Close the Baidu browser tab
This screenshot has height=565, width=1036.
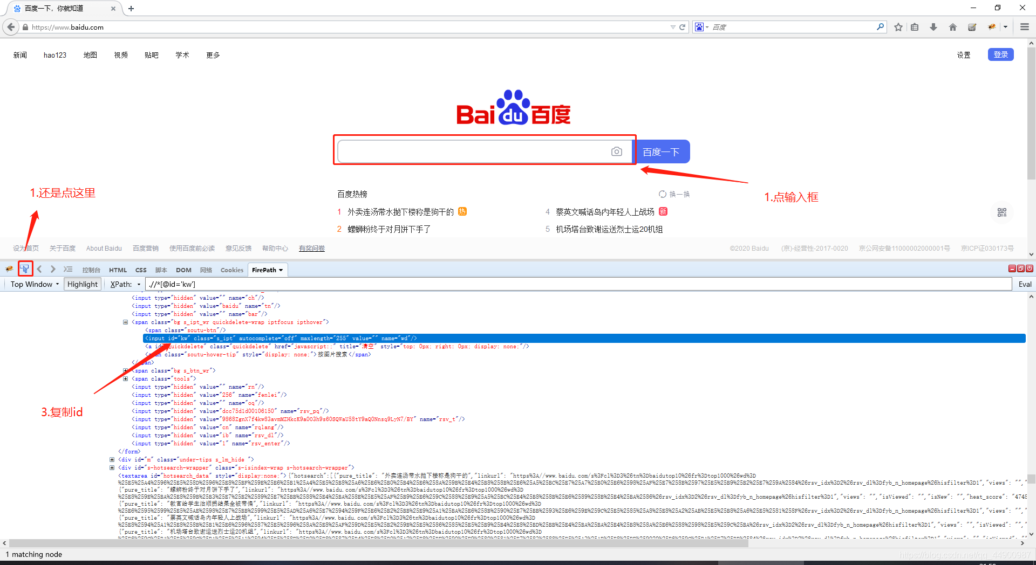[x=113, y=9]
